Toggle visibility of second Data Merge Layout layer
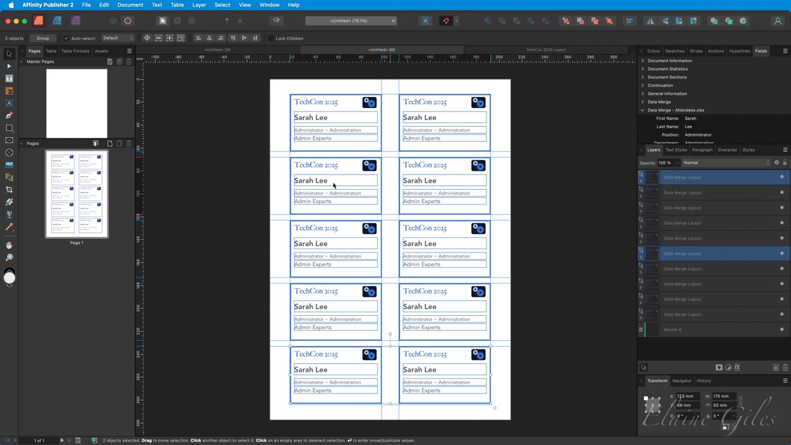Viewport: 791px width, 445px height. click(x=782, y=193)
